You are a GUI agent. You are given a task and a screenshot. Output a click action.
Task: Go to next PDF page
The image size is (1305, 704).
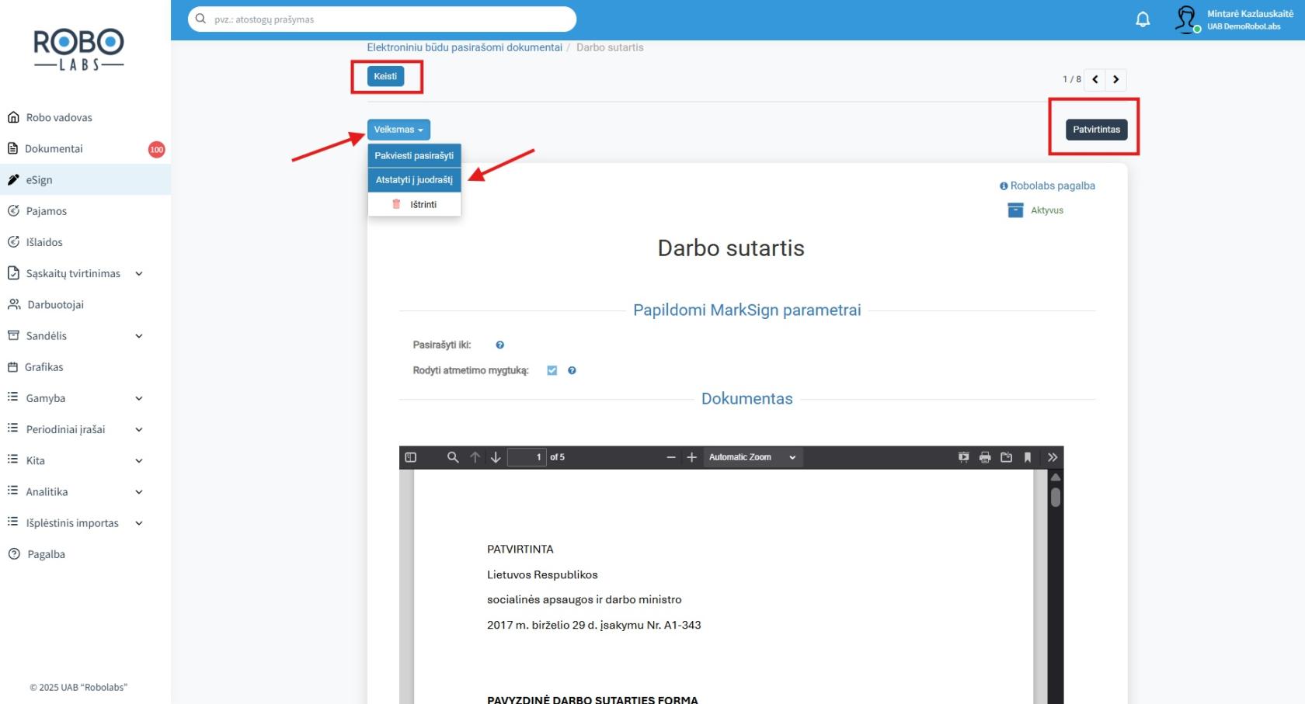(x=496, y=457)
